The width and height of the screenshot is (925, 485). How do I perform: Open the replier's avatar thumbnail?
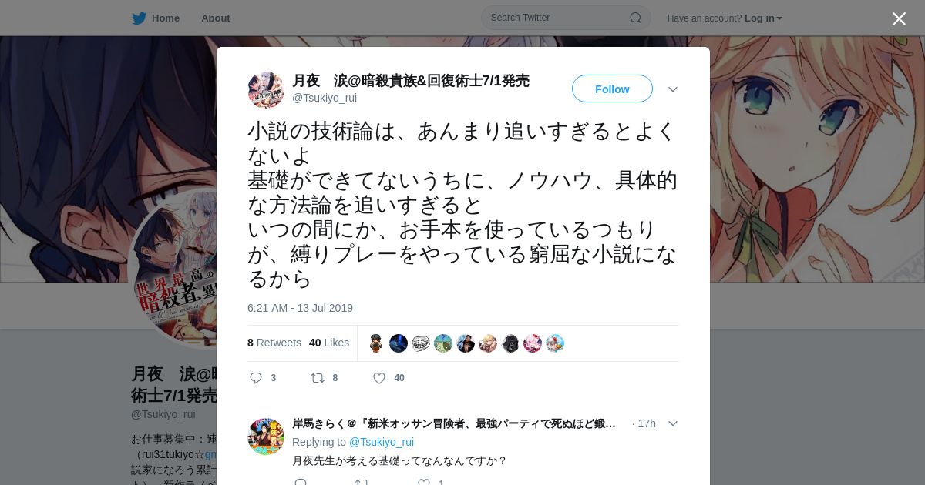[x=266, y=436]
